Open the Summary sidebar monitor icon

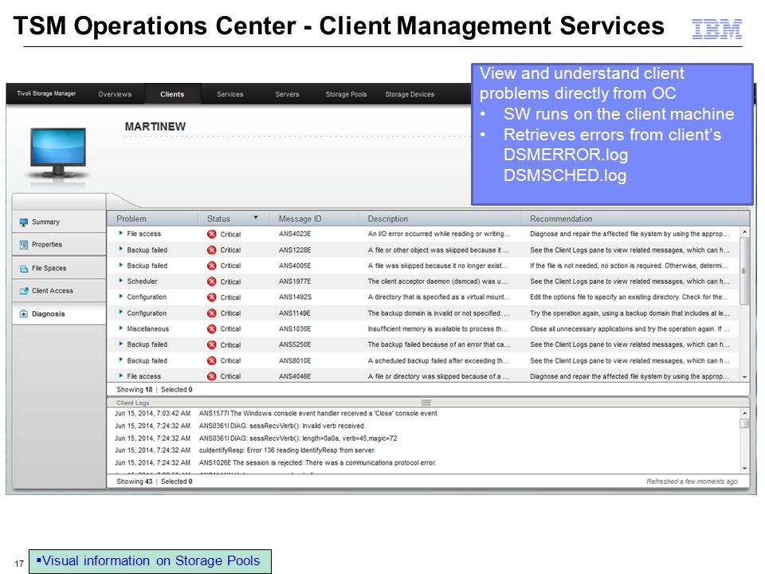[23, 222]
